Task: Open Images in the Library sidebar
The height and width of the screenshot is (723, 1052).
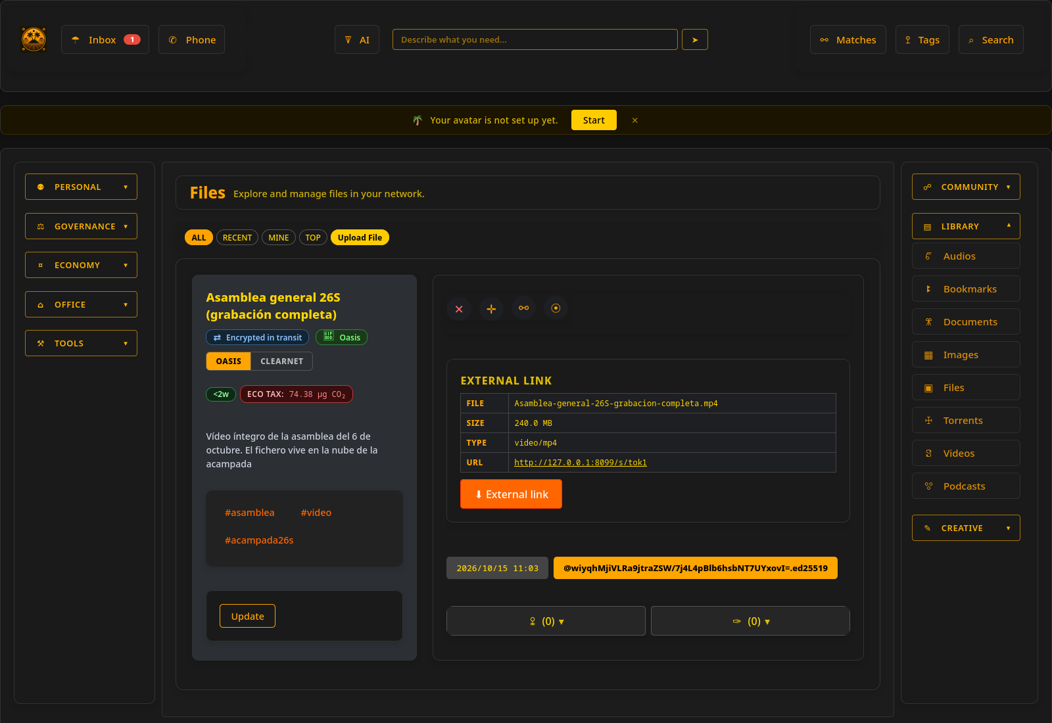Action: click(966, 354)
